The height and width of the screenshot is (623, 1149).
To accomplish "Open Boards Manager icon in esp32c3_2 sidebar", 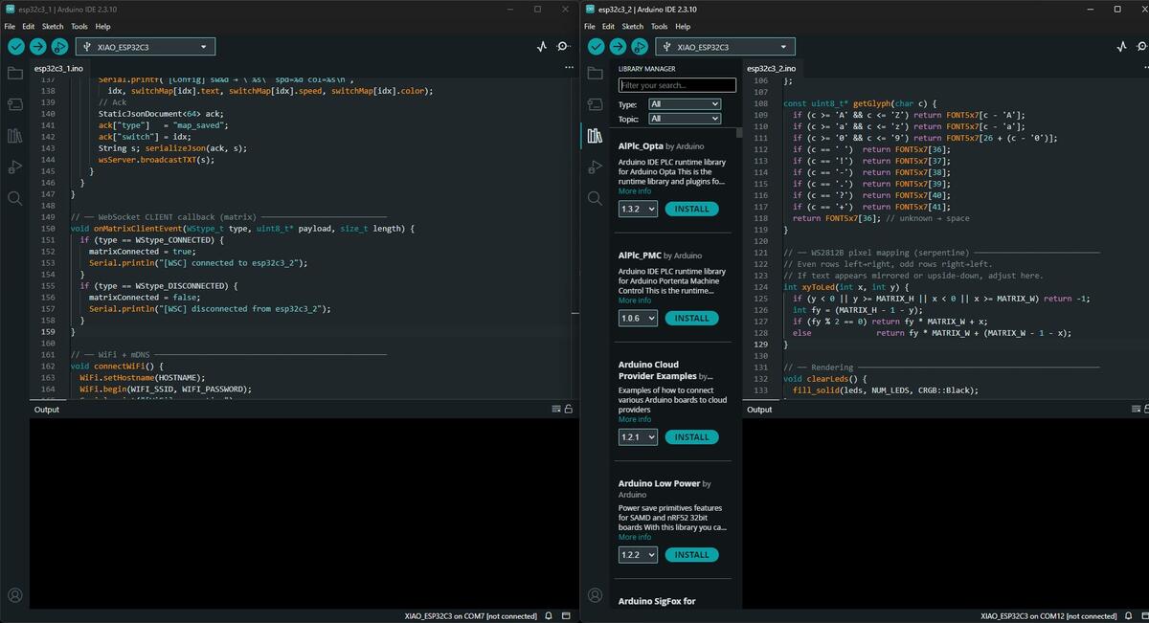I will click(x=595, y=103).
